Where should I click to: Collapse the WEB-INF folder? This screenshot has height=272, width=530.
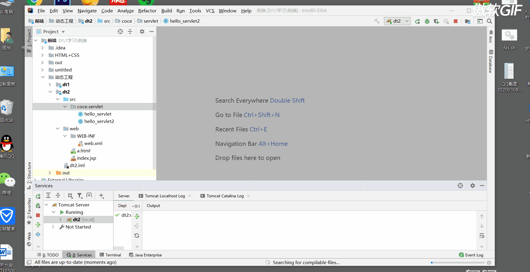point(65,136)
